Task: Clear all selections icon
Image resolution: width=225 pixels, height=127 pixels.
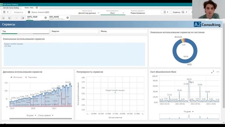Action: [22, 18]
